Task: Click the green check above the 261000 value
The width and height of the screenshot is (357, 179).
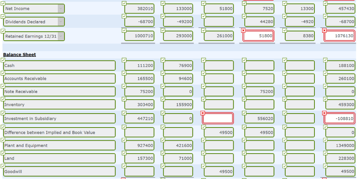Action: click(x=203, y=31)
